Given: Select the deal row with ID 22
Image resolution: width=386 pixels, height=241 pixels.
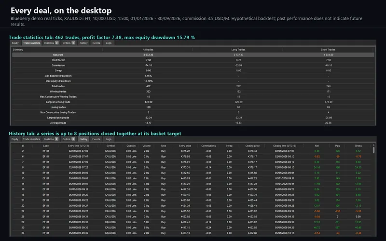Looking at the screenshot, I should (x=192, y=206).
